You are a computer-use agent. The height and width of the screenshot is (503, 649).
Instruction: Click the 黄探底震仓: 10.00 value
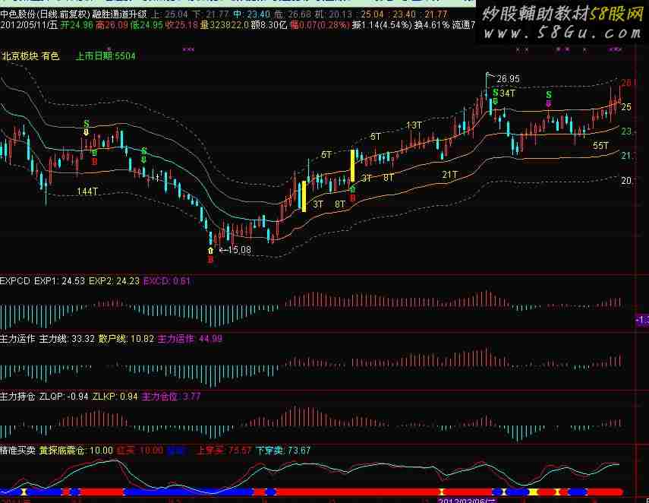click(76, 451)
